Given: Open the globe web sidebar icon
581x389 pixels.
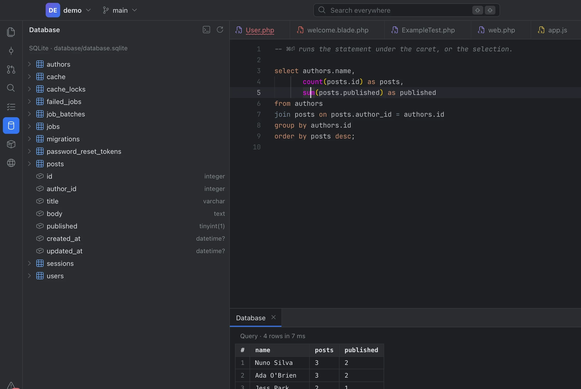Looking at the screenshot, I should pos(11,163).
